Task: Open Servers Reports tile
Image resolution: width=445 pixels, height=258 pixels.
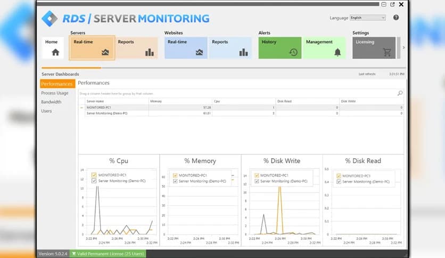Action: [x=137, y=48]
